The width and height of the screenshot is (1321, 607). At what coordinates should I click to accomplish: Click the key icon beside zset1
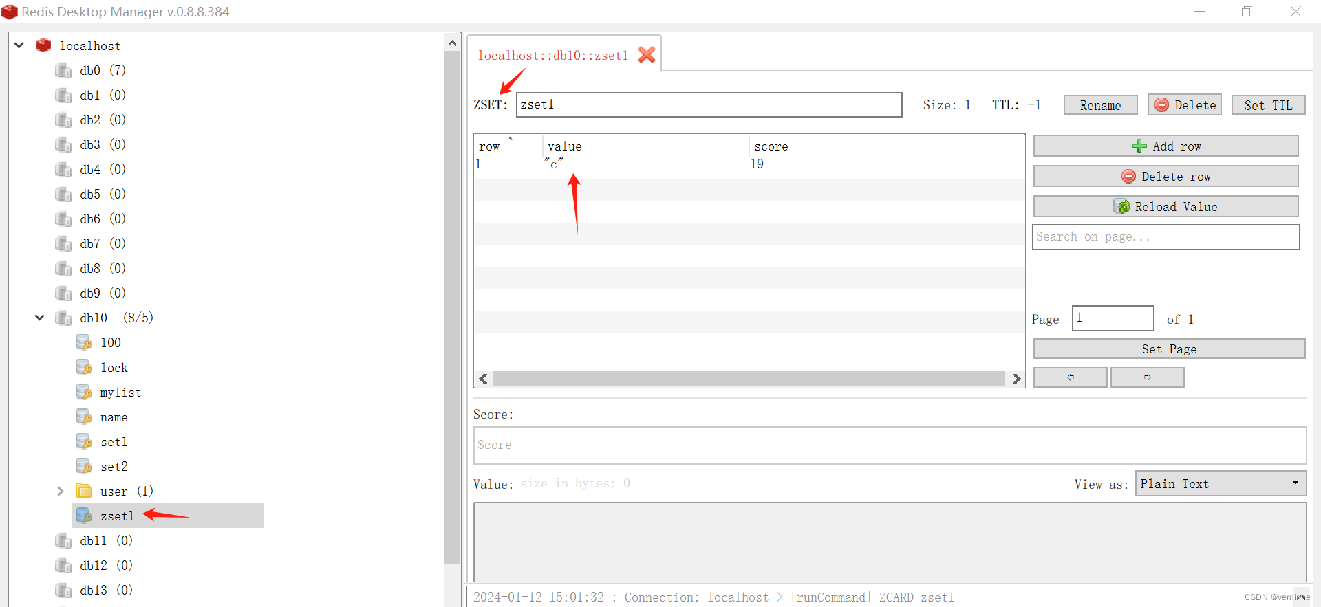click(84, 516)
